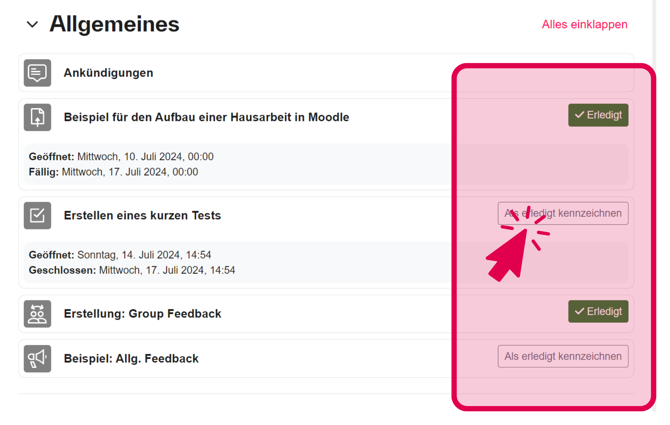Click the Fällig date line of Hausarbeit
This screenshot has height=425, width=670.
(x=113, y=172)
